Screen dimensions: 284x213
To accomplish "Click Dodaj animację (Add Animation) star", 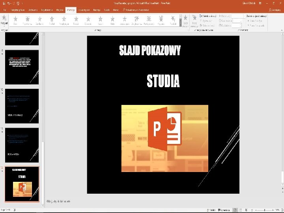I will [194, 21].
